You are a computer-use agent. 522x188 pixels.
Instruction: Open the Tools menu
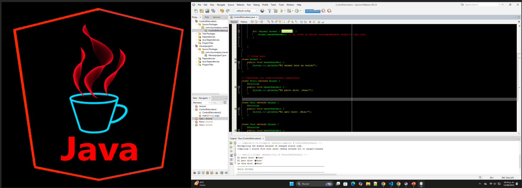[281, 5]
